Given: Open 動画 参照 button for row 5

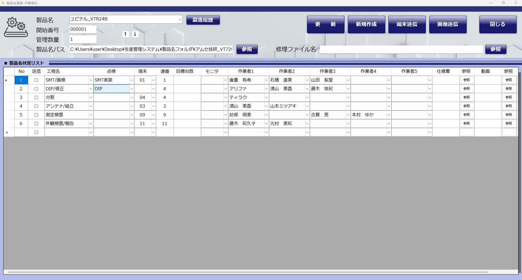Looking at the screenshot, I should pos(509,115).
